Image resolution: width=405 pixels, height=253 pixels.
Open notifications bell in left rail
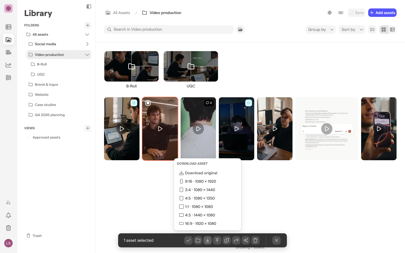click(x=8, y=215)
